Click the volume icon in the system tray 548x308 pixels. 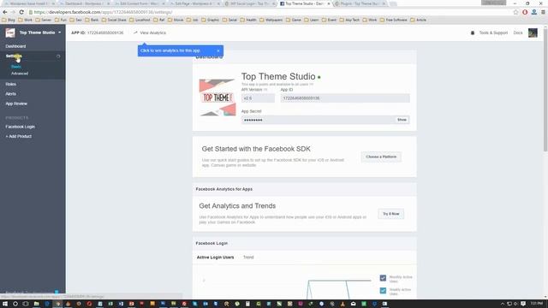click(x=515, y=304)
